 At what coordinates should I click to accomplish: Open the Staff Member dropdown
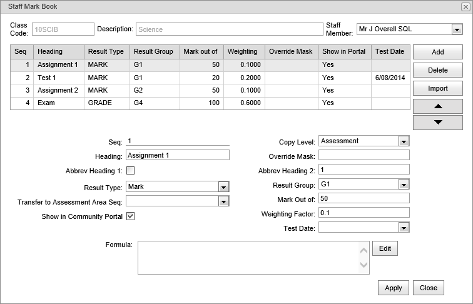(457, 29)
